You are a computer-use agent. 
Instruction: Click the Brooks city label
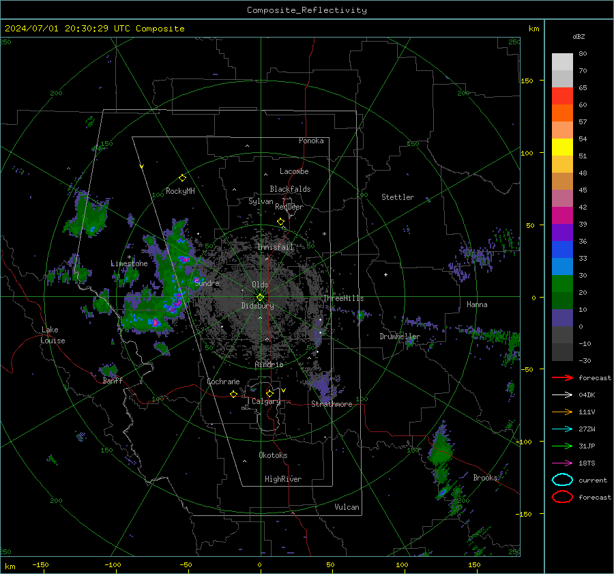pos(485,478)
